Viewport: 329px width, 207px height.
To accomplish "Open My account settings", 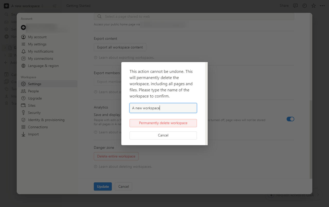I will [x=48, y=37].
